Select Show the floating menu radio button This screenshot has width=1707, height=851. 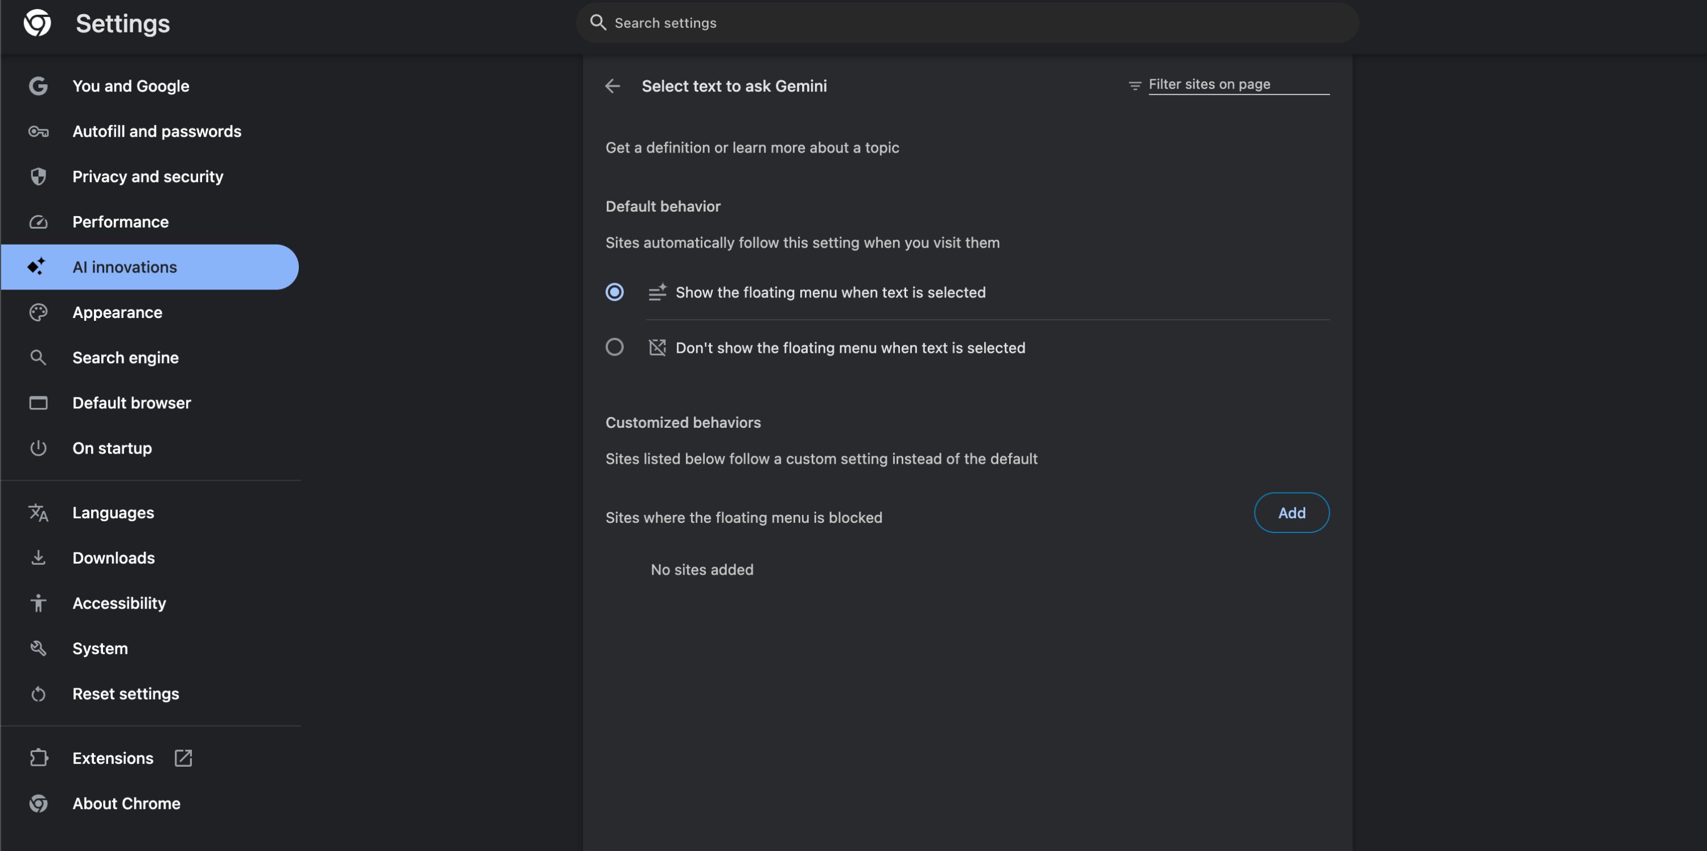(x=614, y=292)
